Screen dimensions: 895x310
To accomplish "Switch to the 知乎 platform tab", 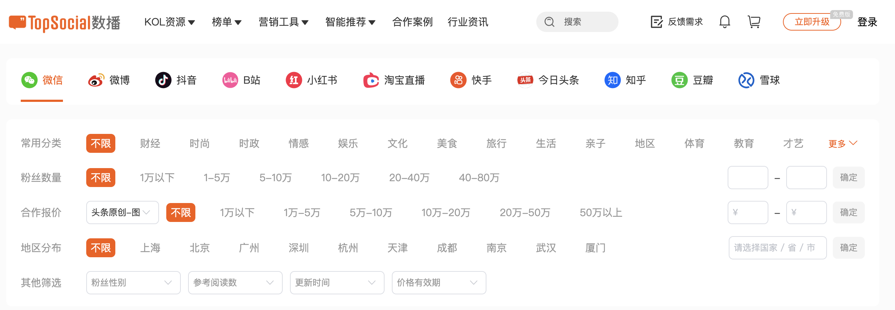I will [x=625, y=80].
